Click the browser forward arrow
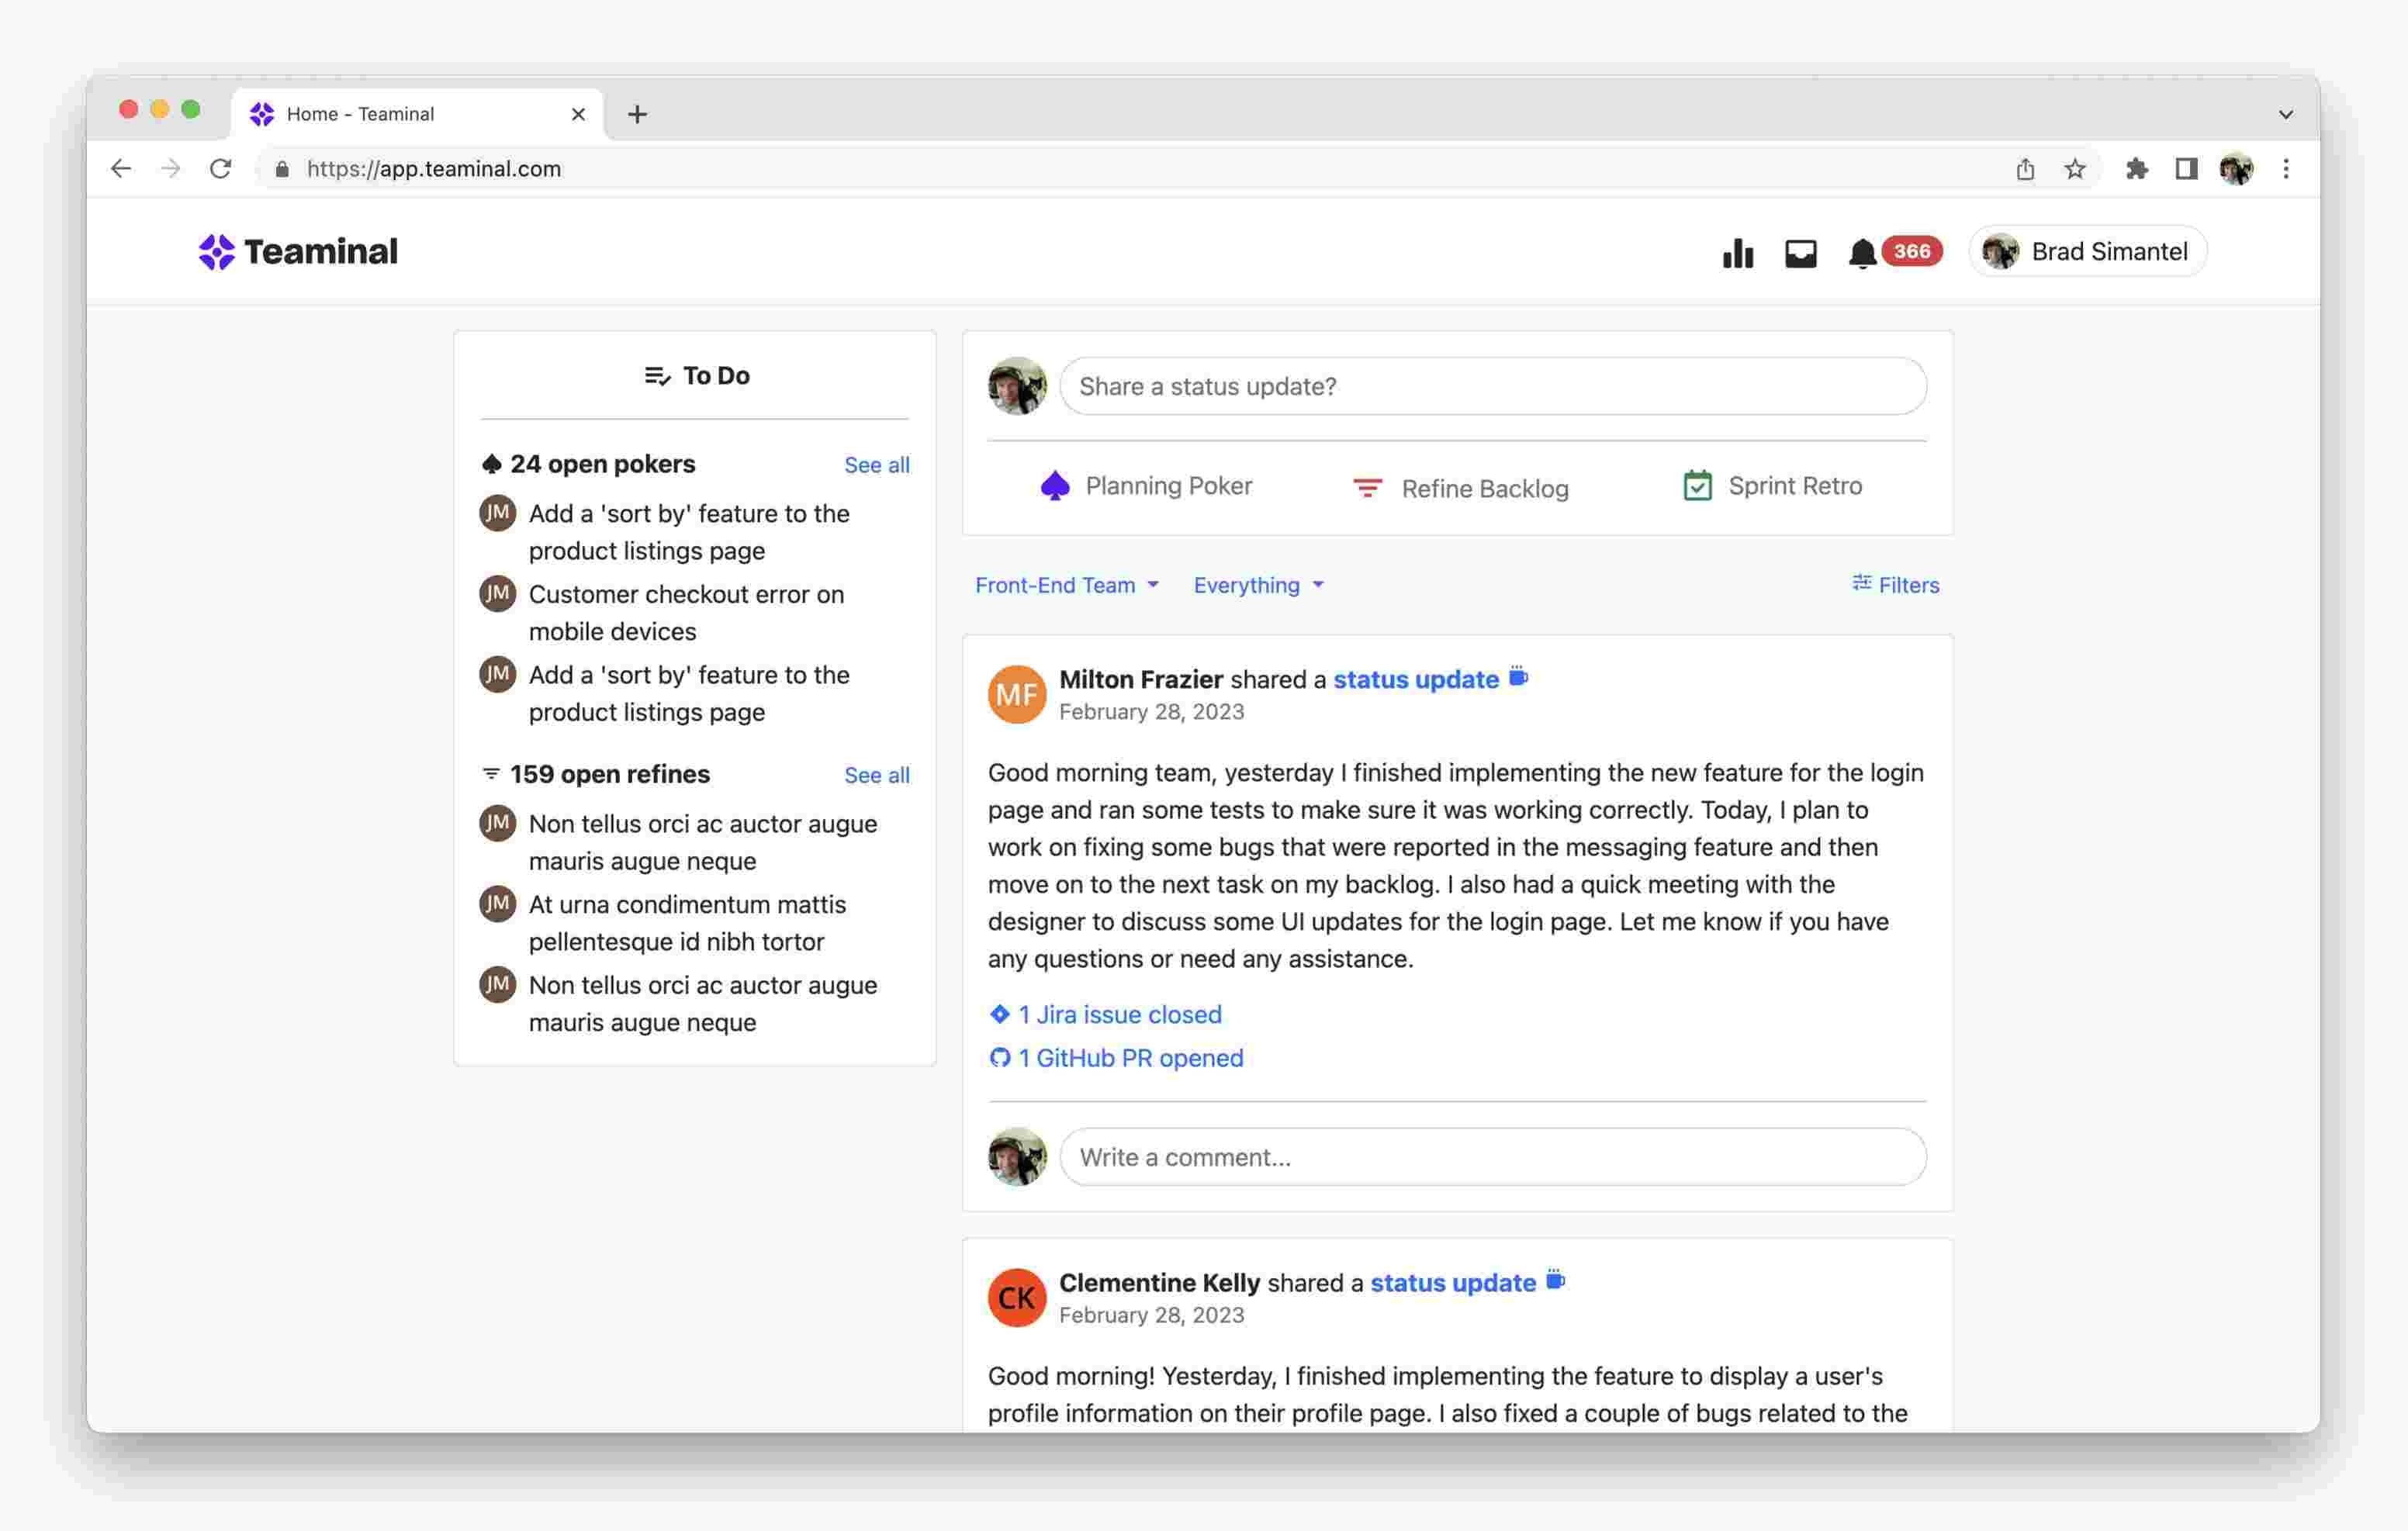The width and height of the screenshot is (2408, 1531). [171, 169]
